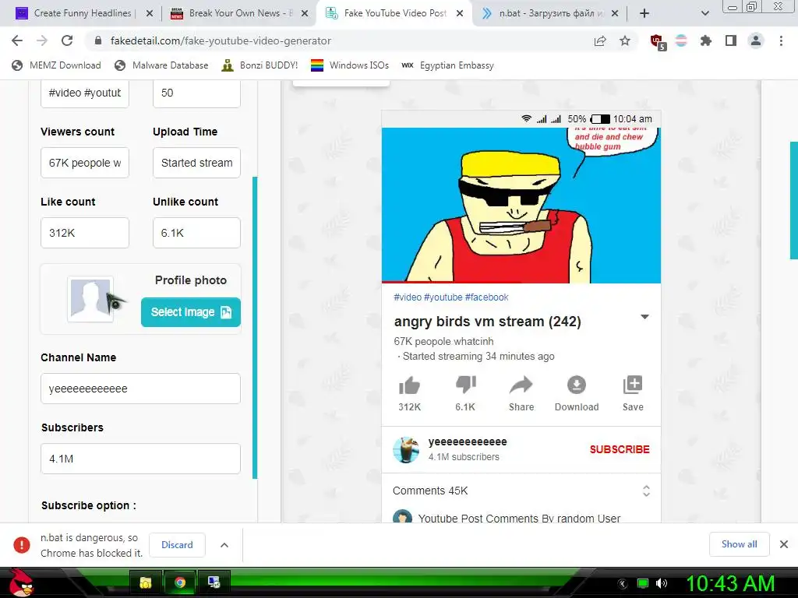Close the downloads bar

coord(784,544)
